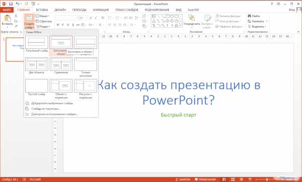Switch to the АНИМАЦИЯ (Animation) tab
This screenshot has width=302, height=182.
[x=101, y=10]
